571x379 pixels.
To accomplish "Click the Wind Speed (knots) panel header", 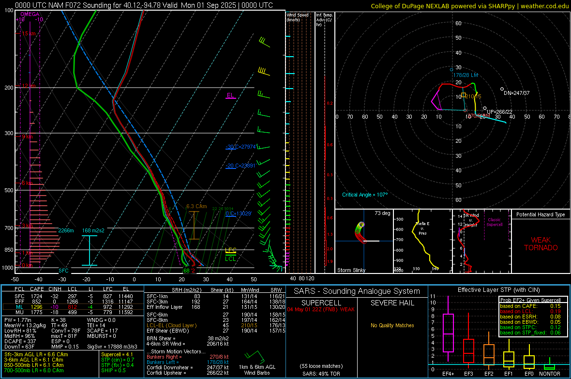I will 298,17.
